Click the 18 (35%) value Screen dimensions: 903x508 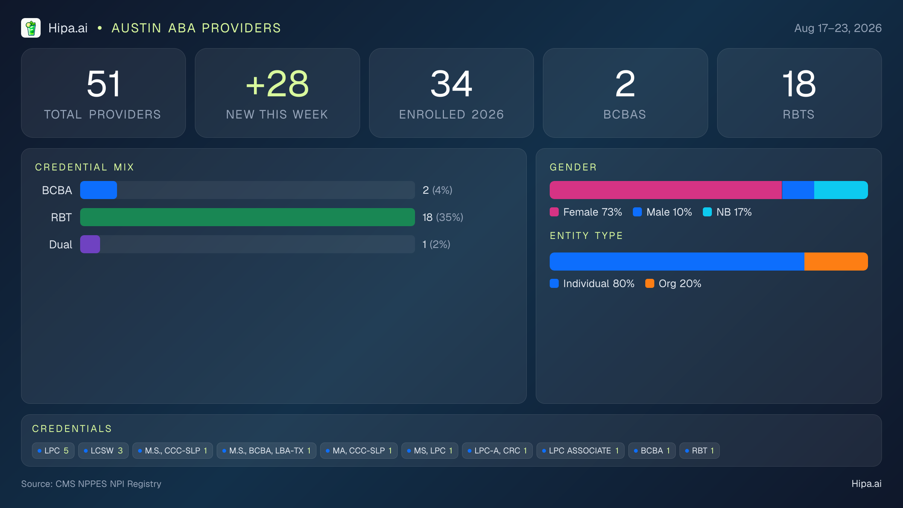click(x=443, y=217)
